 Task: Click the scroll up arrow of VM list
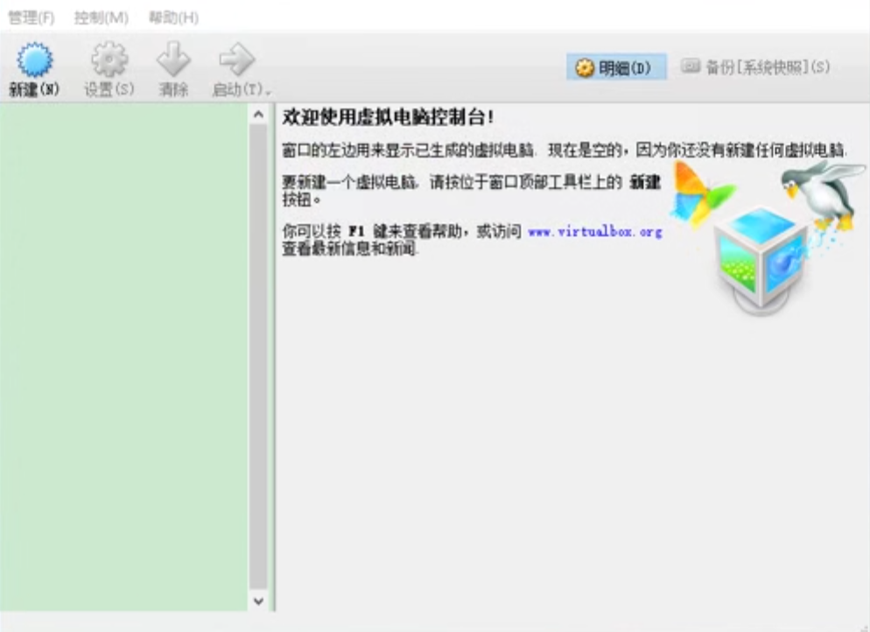tap(258, 115)
